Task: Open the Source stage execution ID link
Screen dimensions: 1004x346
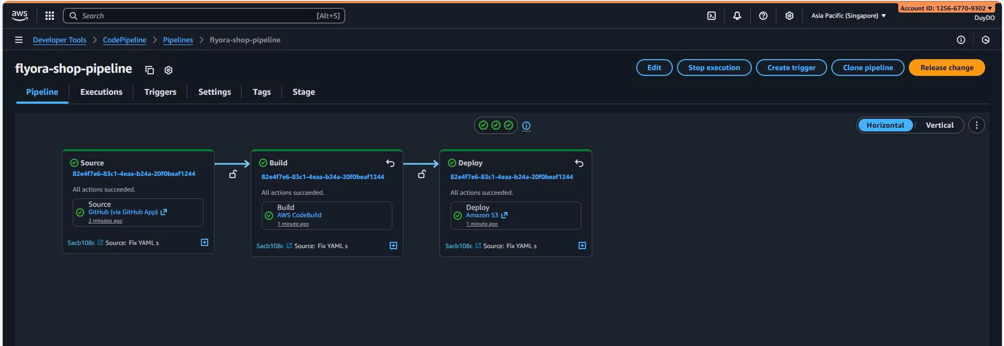Action: point(134,174)
